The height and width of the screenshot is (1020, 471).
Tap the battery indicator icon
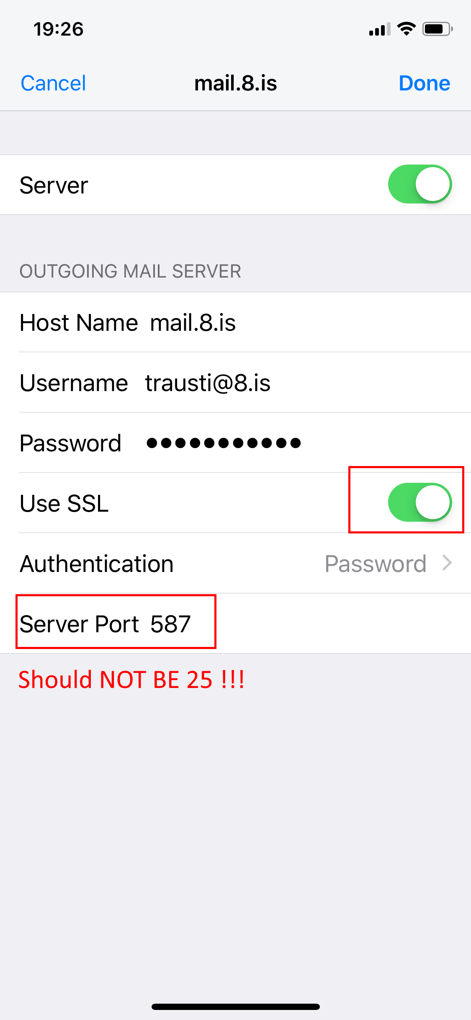438,29
